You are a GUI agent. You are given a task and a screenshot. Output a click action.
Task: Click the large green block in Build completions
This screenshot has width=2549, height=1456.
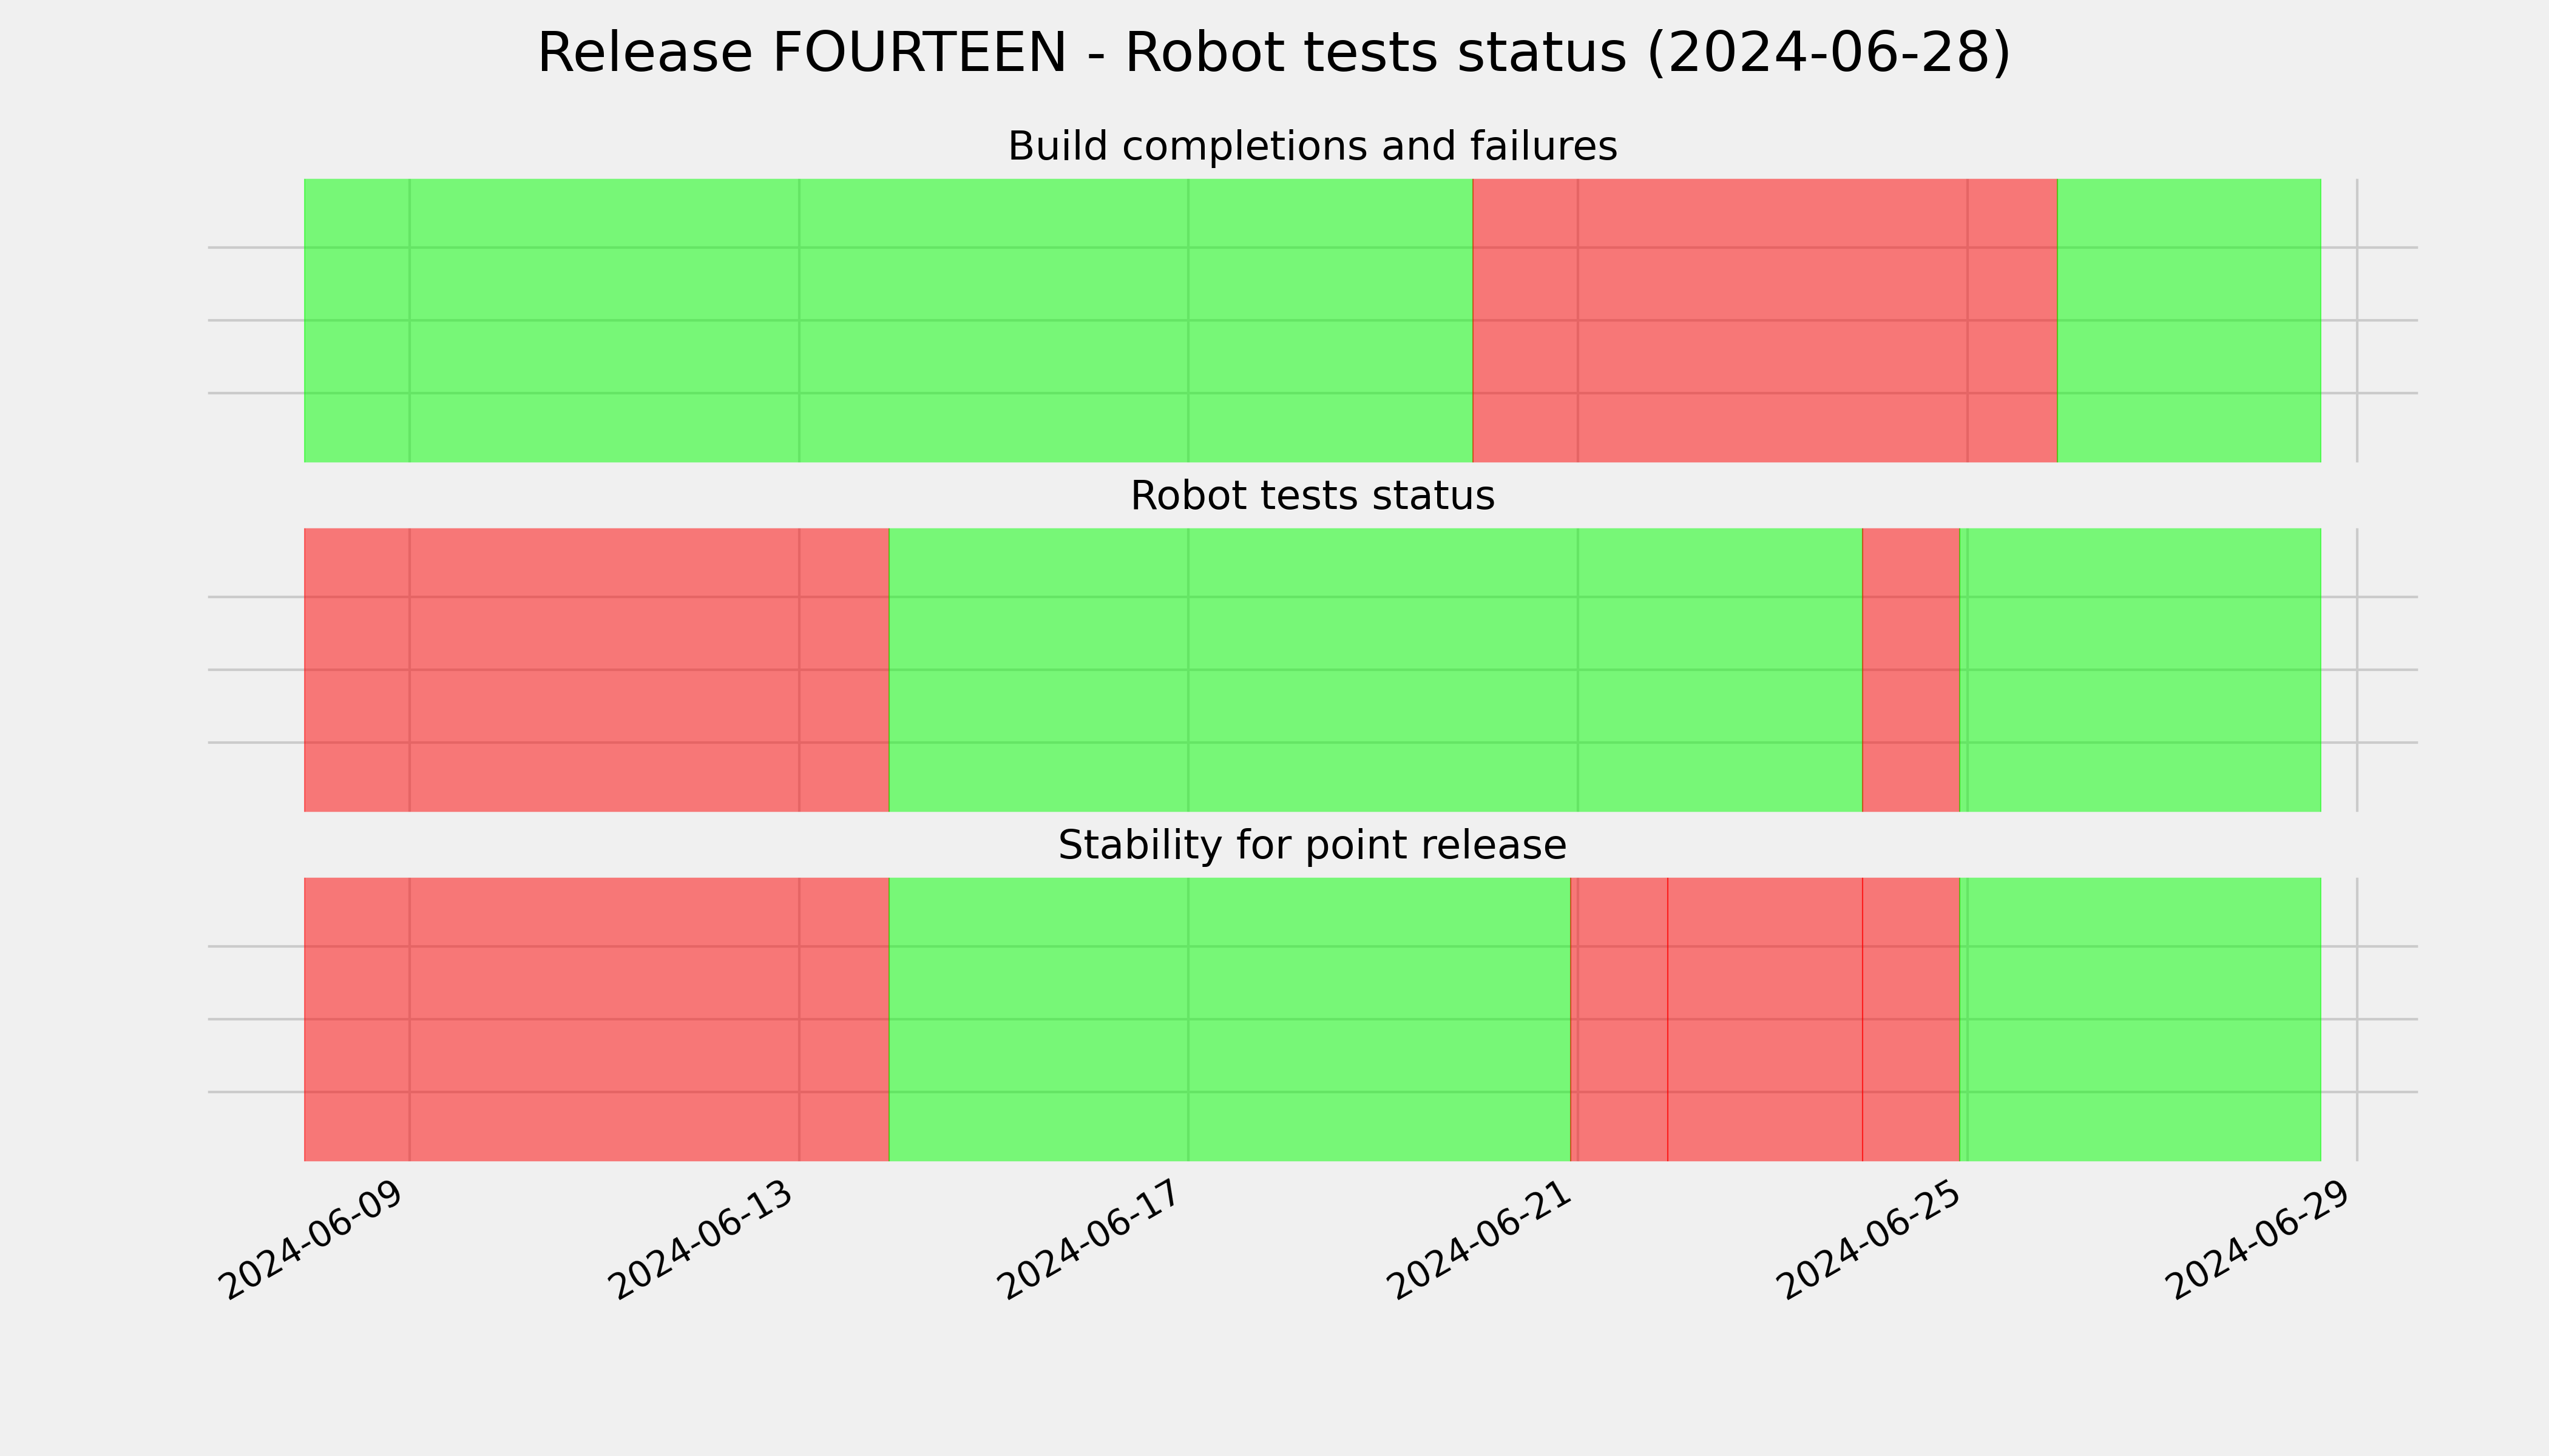pyautogui.click(x=889, y=320)
